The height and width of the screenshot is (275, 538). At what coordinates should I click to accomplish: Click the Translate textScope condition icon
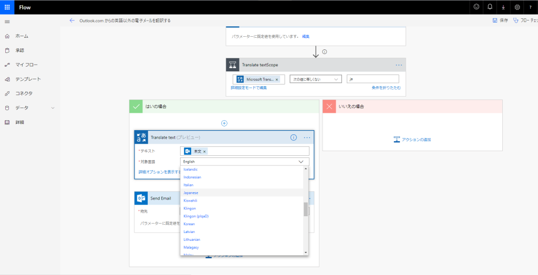[233, 65]
